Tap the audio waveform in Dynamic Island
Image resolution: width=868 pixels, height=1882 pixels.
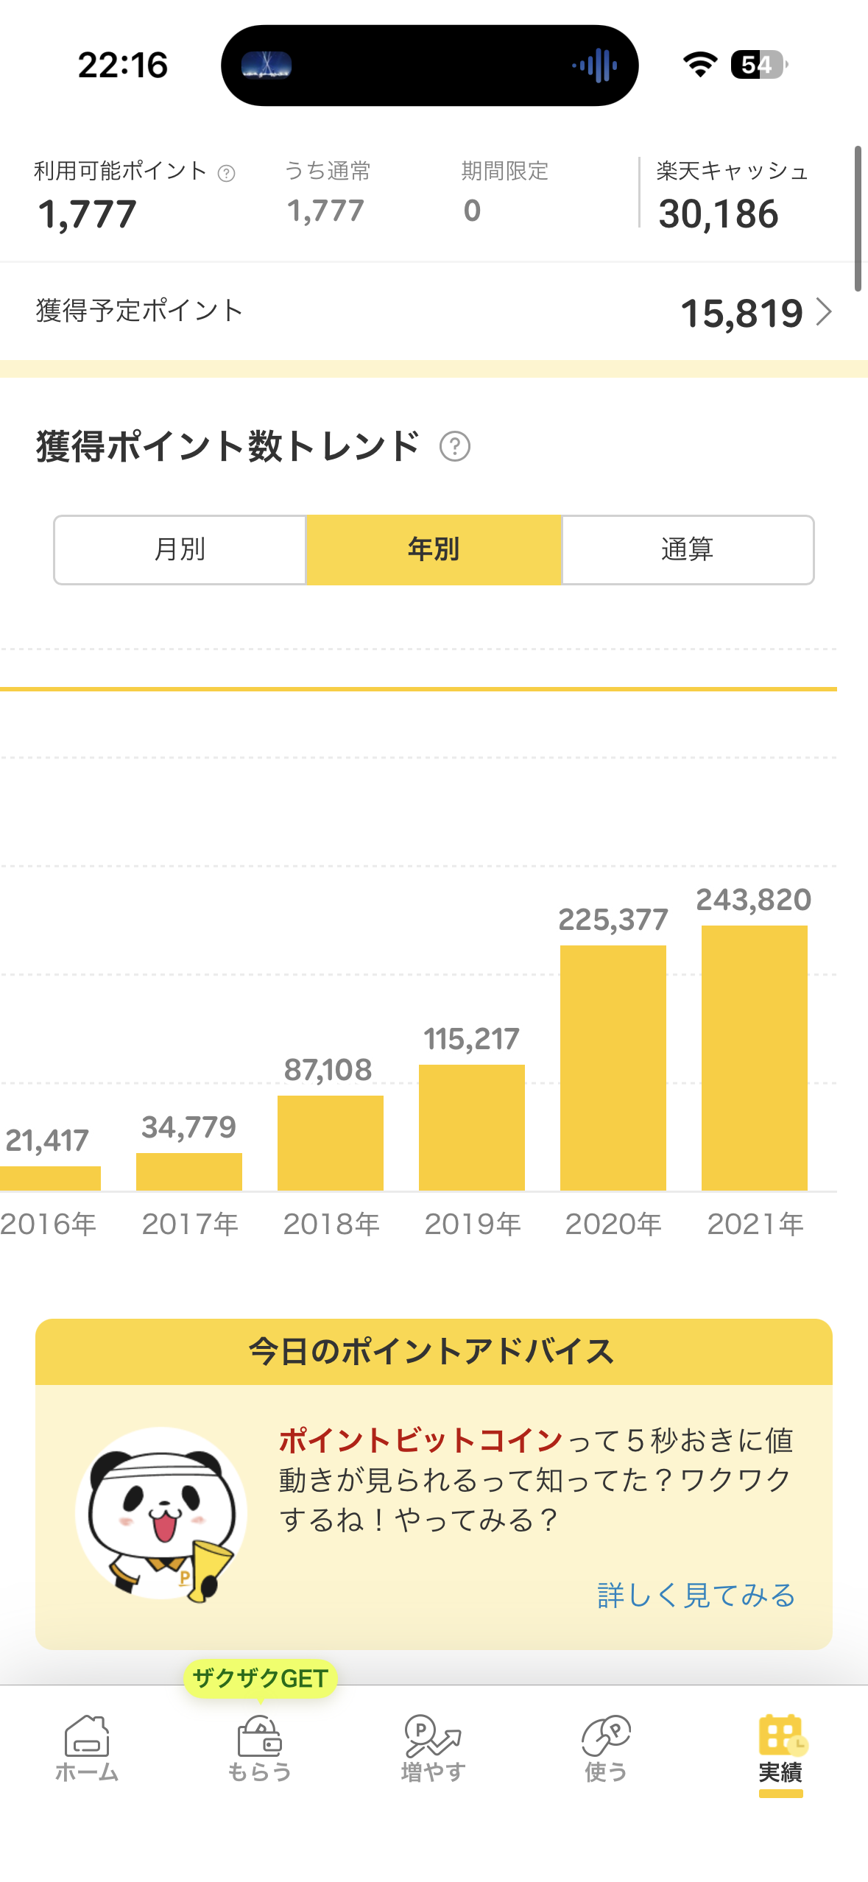595,66
